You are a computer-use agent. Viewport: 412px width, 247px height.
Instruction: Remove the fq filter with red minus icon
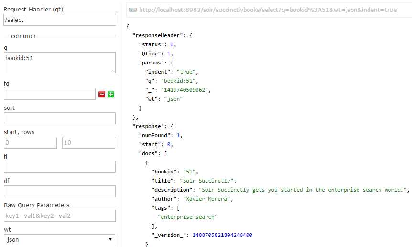tap(102, 94)
